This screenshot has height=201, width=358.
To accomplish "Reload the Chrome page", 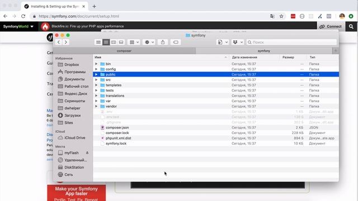I will point(23,16).
